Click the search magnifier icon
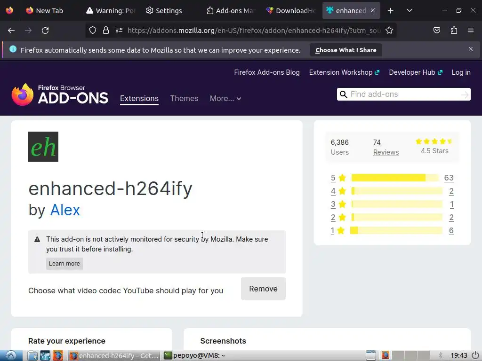 pyautogui.click(x=344, y=94)
